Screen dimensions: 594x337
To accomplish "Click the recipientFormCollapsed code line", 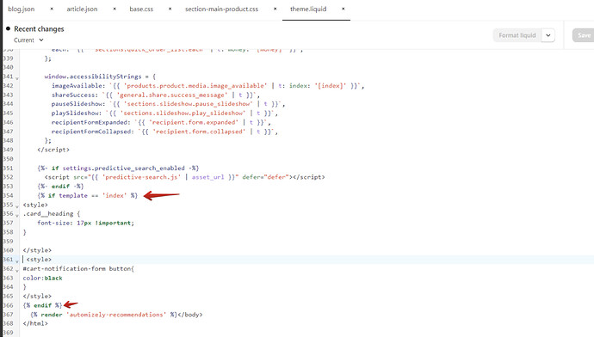I will (164, 132).
